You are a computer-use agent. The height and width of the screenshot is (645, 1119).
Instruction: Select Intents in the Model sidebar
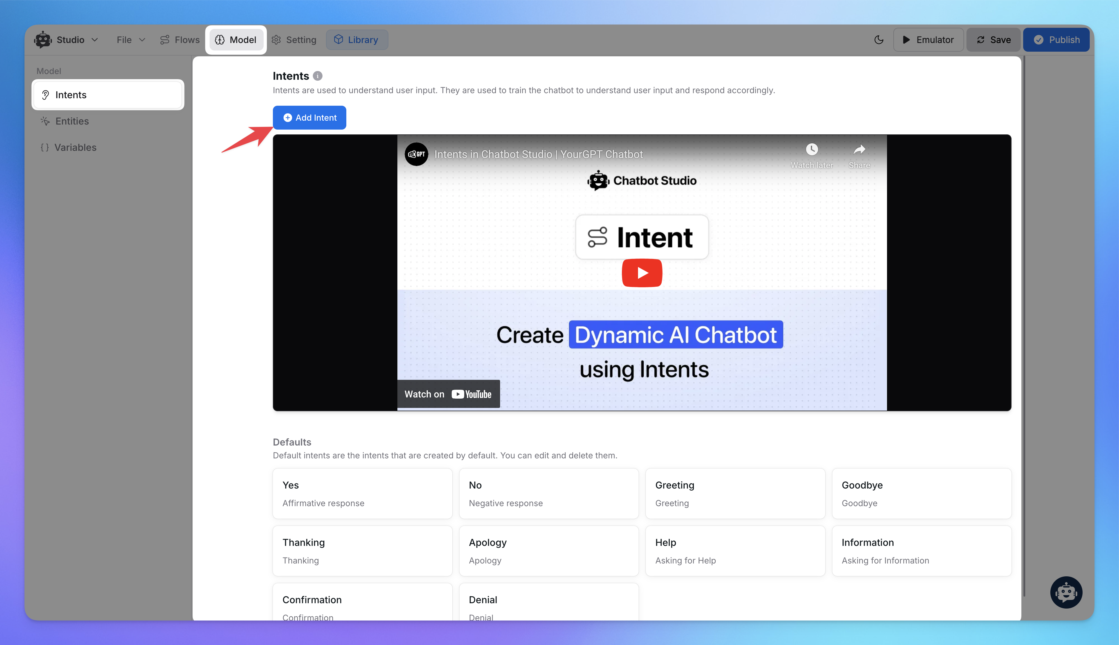pos(107,95)
